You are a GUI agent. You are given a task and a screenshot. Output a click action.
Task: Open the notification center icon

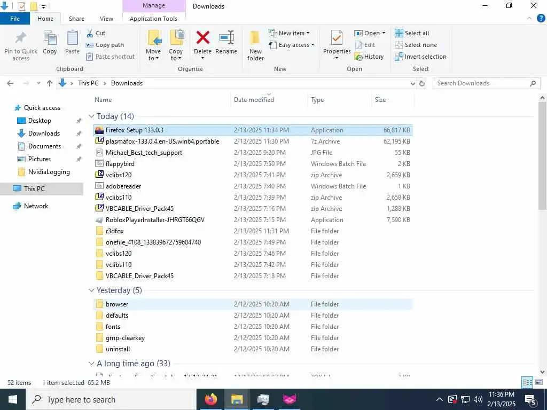tap(530, 399)
